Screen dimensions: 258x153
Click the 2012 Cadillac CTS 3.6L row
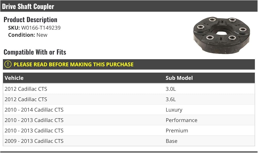[129, 99]
